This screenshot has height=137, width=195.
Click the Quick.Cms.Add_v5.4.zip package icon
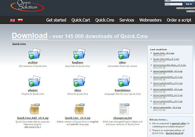(x=35, y=109)
